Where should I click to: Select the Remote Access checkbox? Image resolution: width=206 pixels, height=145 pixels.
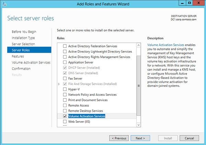click(65, 105)
